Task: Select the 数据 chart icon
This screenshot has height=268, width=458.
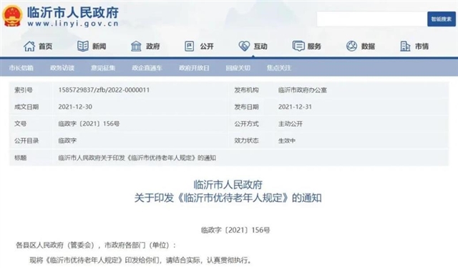Action: (x=351, y=47)
